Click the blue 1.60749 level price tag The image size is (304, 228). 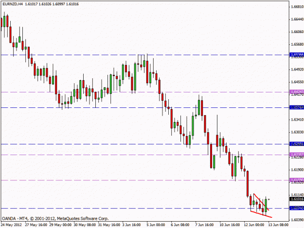pyautogui.click(x=297, y=208)
